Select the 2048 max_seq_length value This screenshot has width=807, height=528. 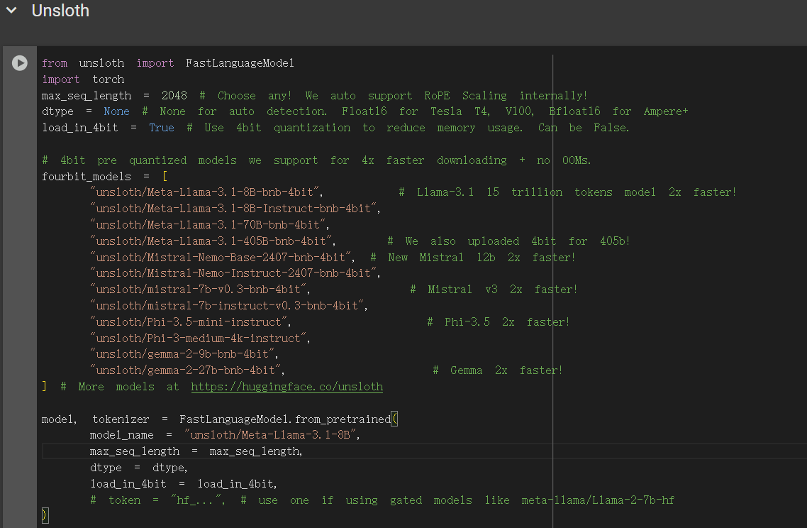(x=174, y=95)
